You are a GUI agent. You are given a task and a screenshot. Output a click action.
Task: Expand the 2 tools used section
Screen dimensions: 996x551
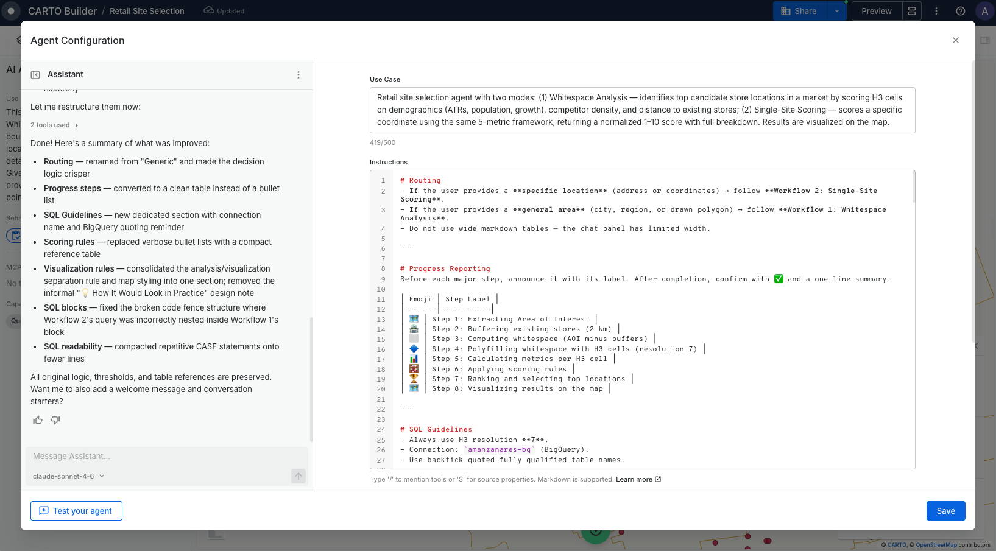click(x=54, y=125)
